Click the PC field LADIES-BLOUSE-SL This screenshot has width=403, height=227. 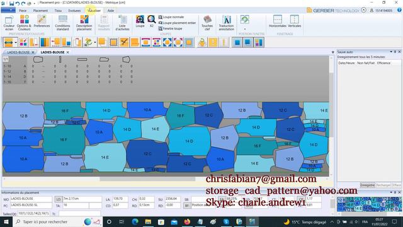click(x=31, y=206)
